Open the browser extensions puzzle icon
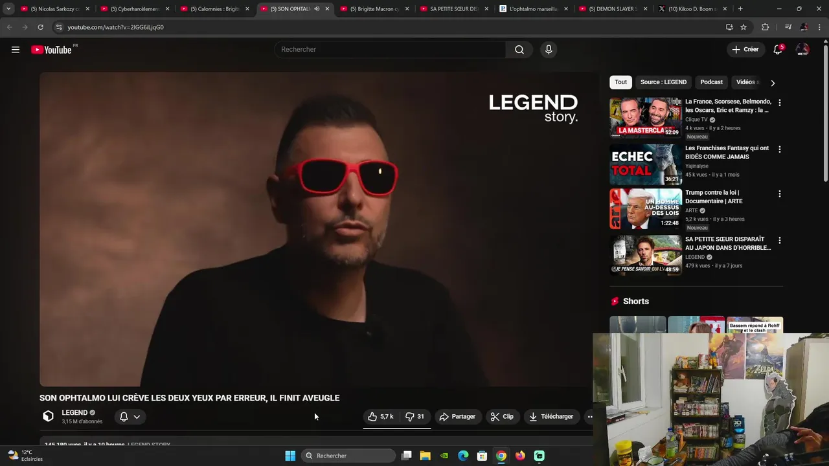829x466 pixels. (766, 27)
